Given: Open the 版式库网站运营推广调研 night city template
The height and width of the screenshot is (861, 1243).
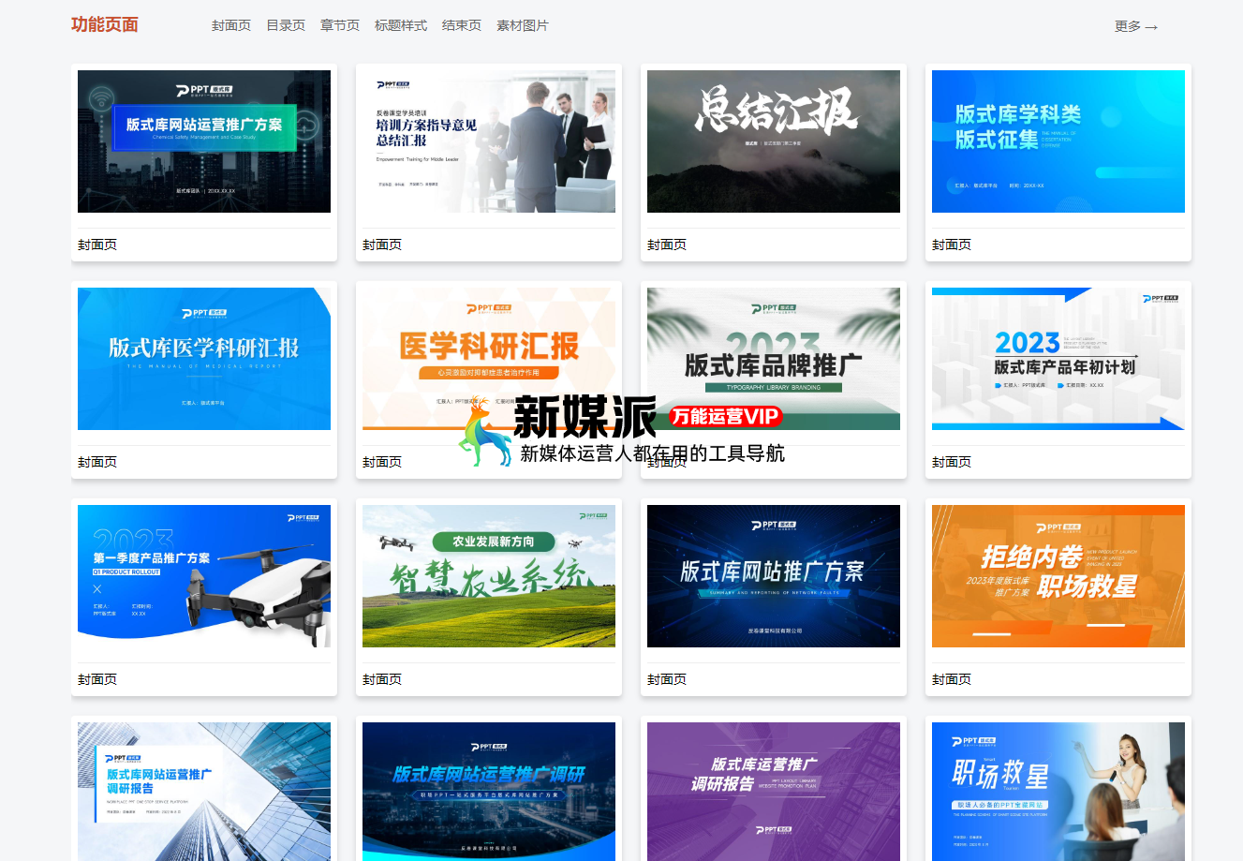Looking at the screenshot, I should (x=489, y=792).
